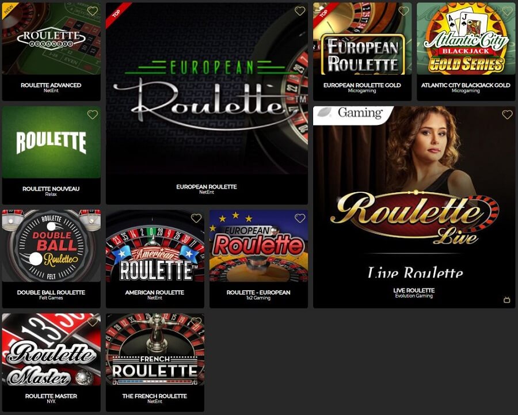The image size is (518, 415).
Task: Favorite the Roulette Advanced game heart
Action: [x=93, y=11]
